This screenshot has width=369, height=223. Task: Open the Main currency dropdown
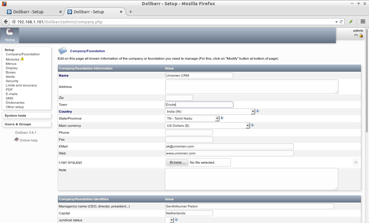point(207,126)
